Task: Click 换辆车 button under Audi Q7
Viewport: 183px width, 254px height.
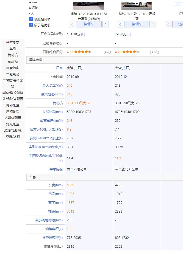Action: 89,24
